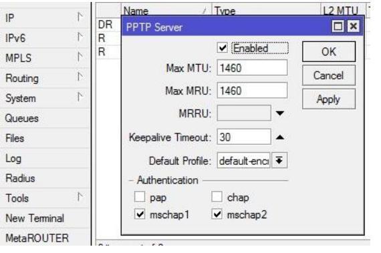Click the MRRU field

tap(244, 113)
